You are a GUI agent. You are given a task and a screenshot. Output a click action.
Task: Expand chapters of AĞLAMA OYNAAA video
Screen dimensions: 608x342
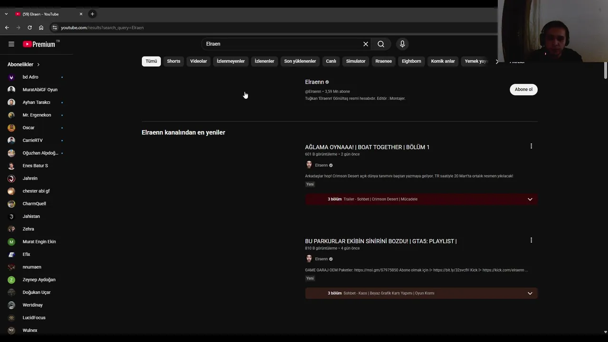pyautogui.click(x=530, y=199)
